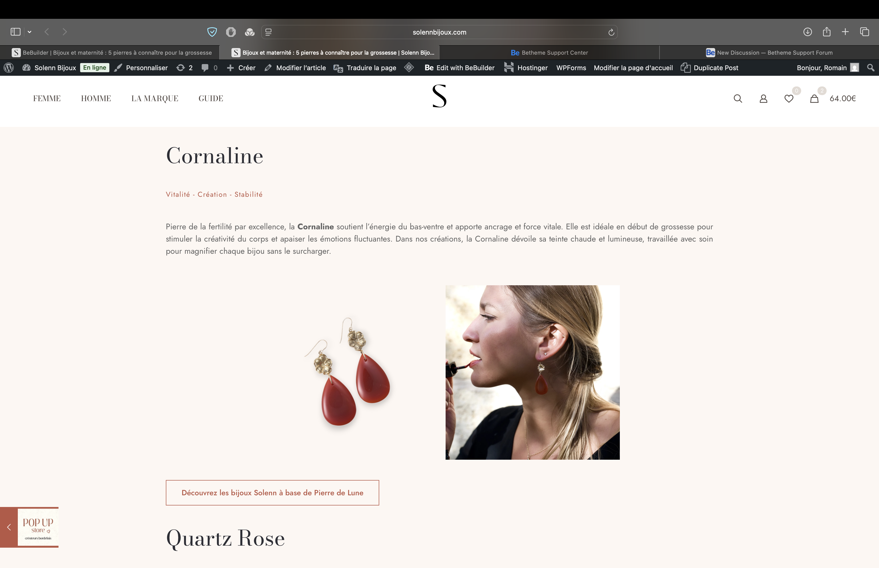Show the Safari tab overview
This screenshot has height=568, width=879.
click(864, 32)
